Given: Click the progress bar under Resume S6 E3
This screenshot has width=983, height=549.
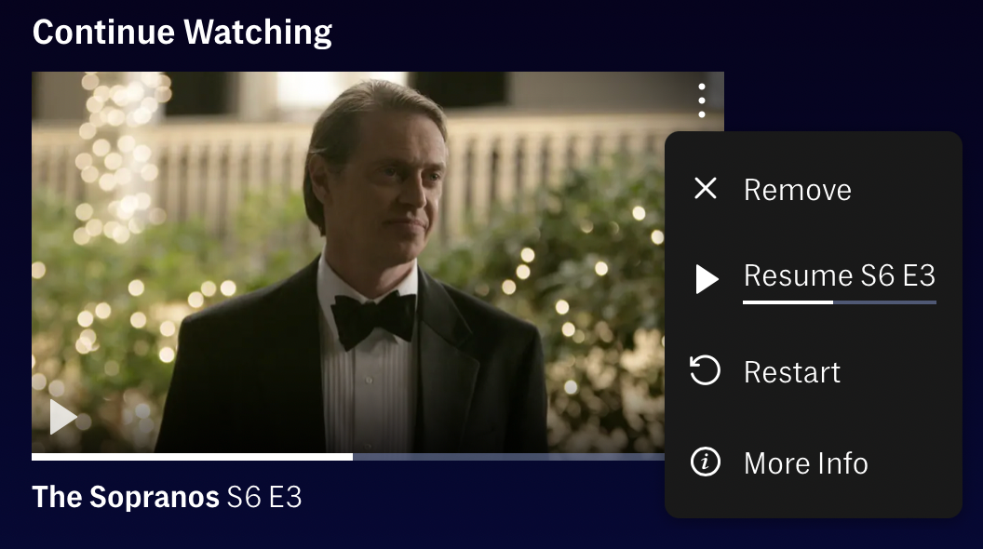Looking at the screenshot, I should click(840, 302).
